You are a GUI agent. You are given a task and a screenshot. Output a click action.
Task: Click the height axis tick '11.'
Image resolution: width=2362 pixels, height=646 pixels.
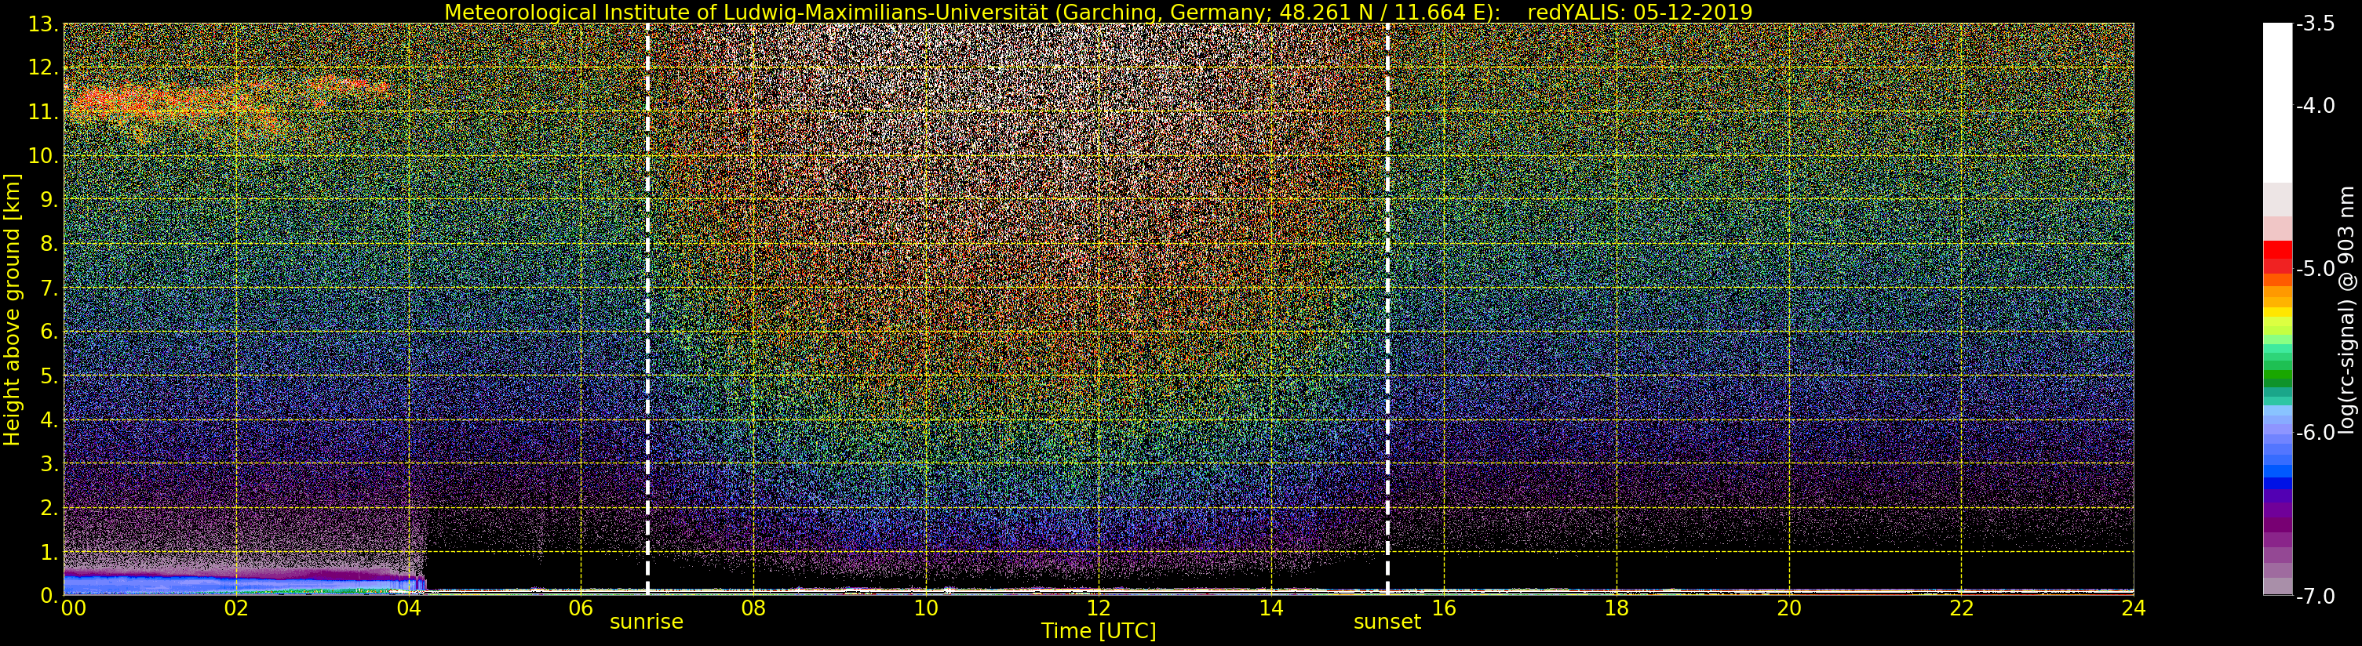pyautogui.click(x=43, y=112)
